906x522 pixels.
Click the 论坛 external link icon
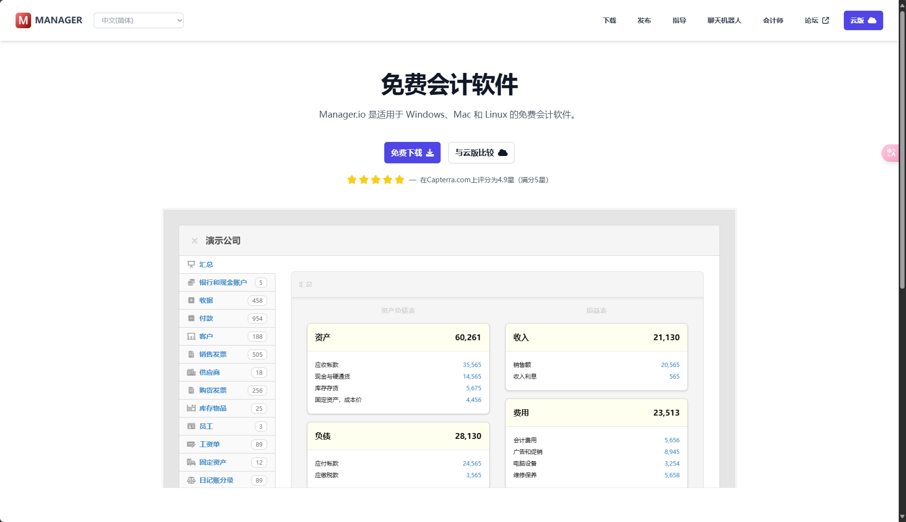[x=825, y=20]
